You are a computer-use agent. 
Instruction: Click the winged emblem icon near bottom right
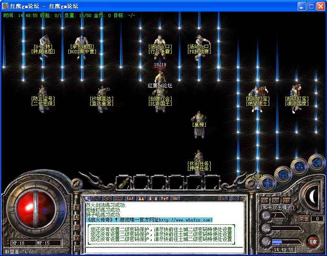coord(251,184)
